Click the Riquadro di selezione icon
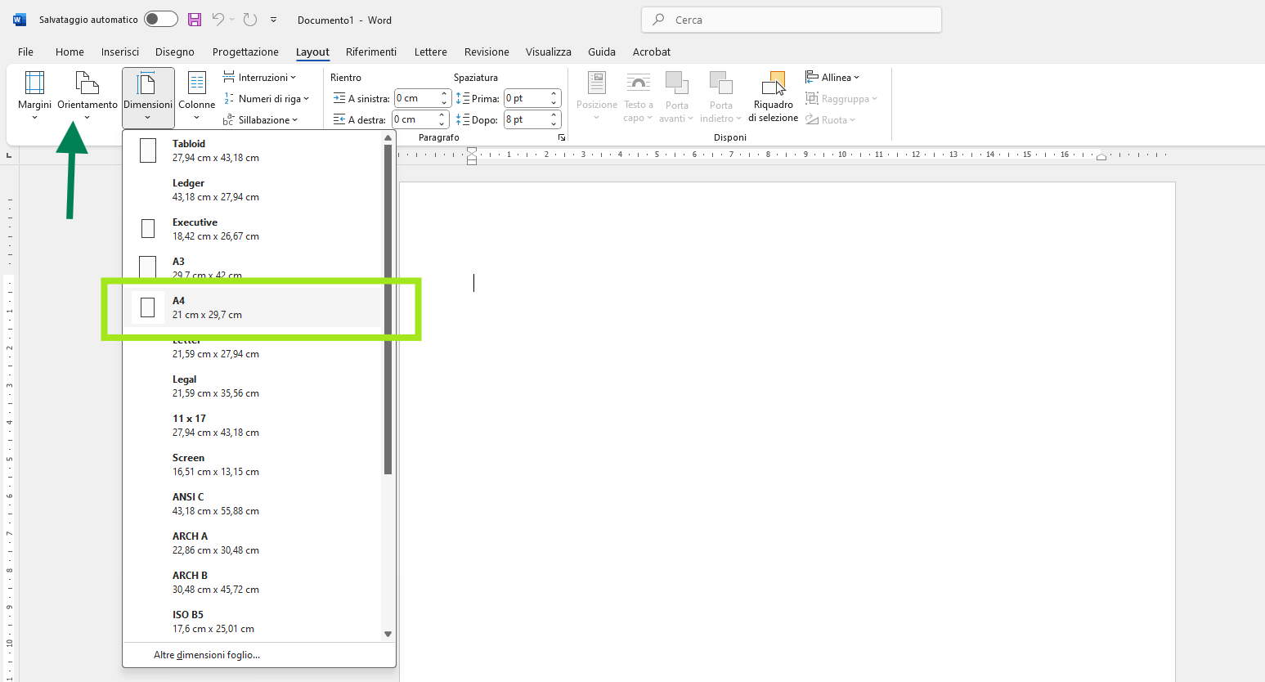Viewport: 1265px width, 682px height. [x=773, y=84]
